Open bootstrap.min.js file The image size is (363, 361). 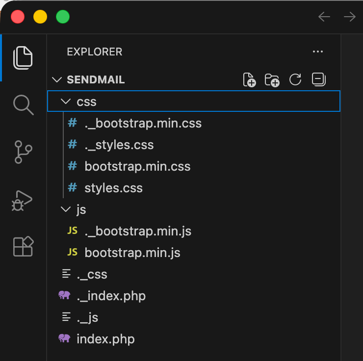point(132,253)
